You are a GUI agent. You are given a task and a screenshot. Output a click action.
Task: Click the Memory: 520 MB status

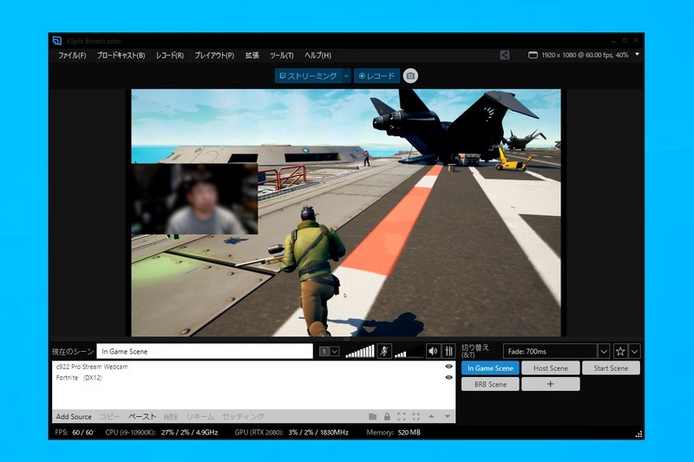(393, 433)
